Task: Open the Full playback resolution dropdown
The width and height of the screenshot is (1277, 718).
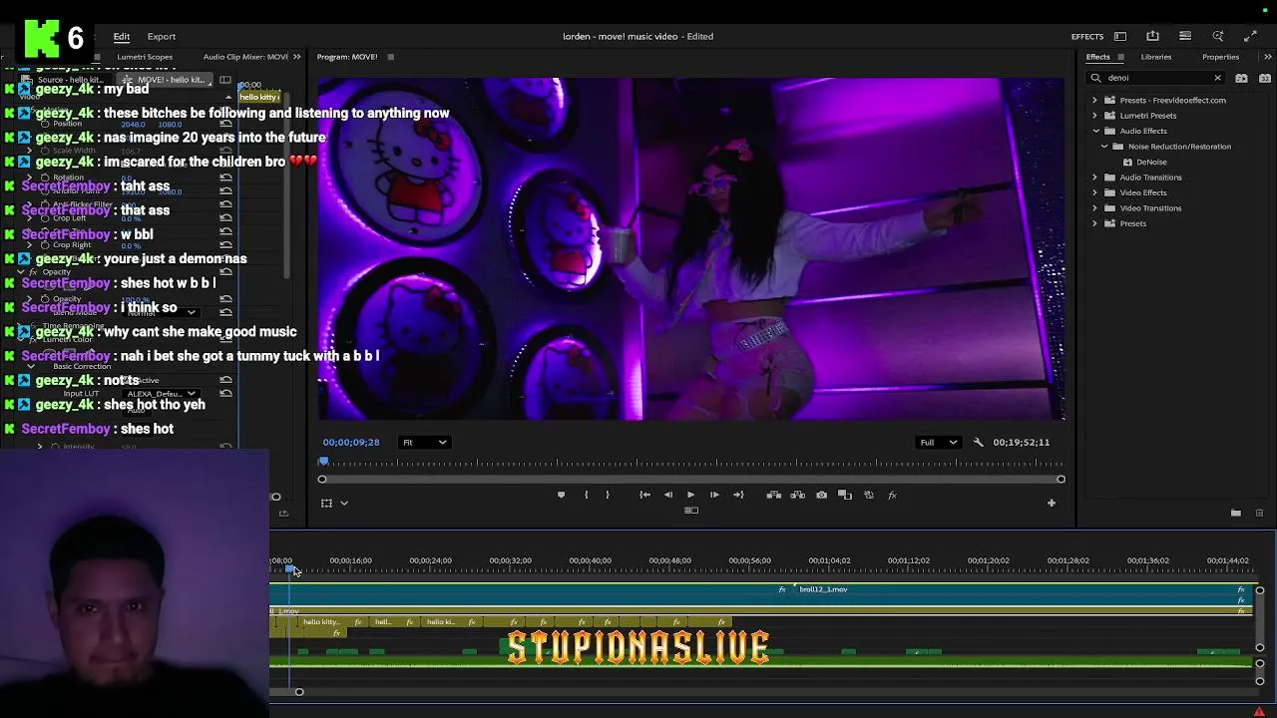Action: click(x=938, y=442)
